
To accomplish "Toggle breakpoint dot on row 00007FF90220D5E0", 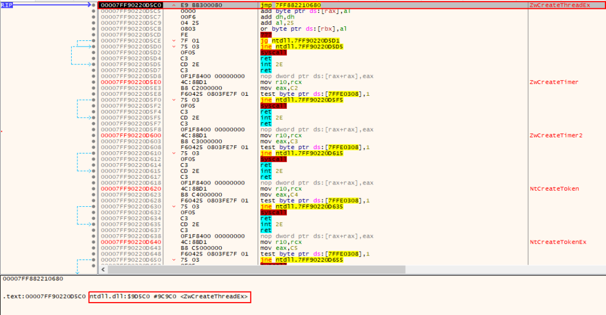I will point(94,82).
